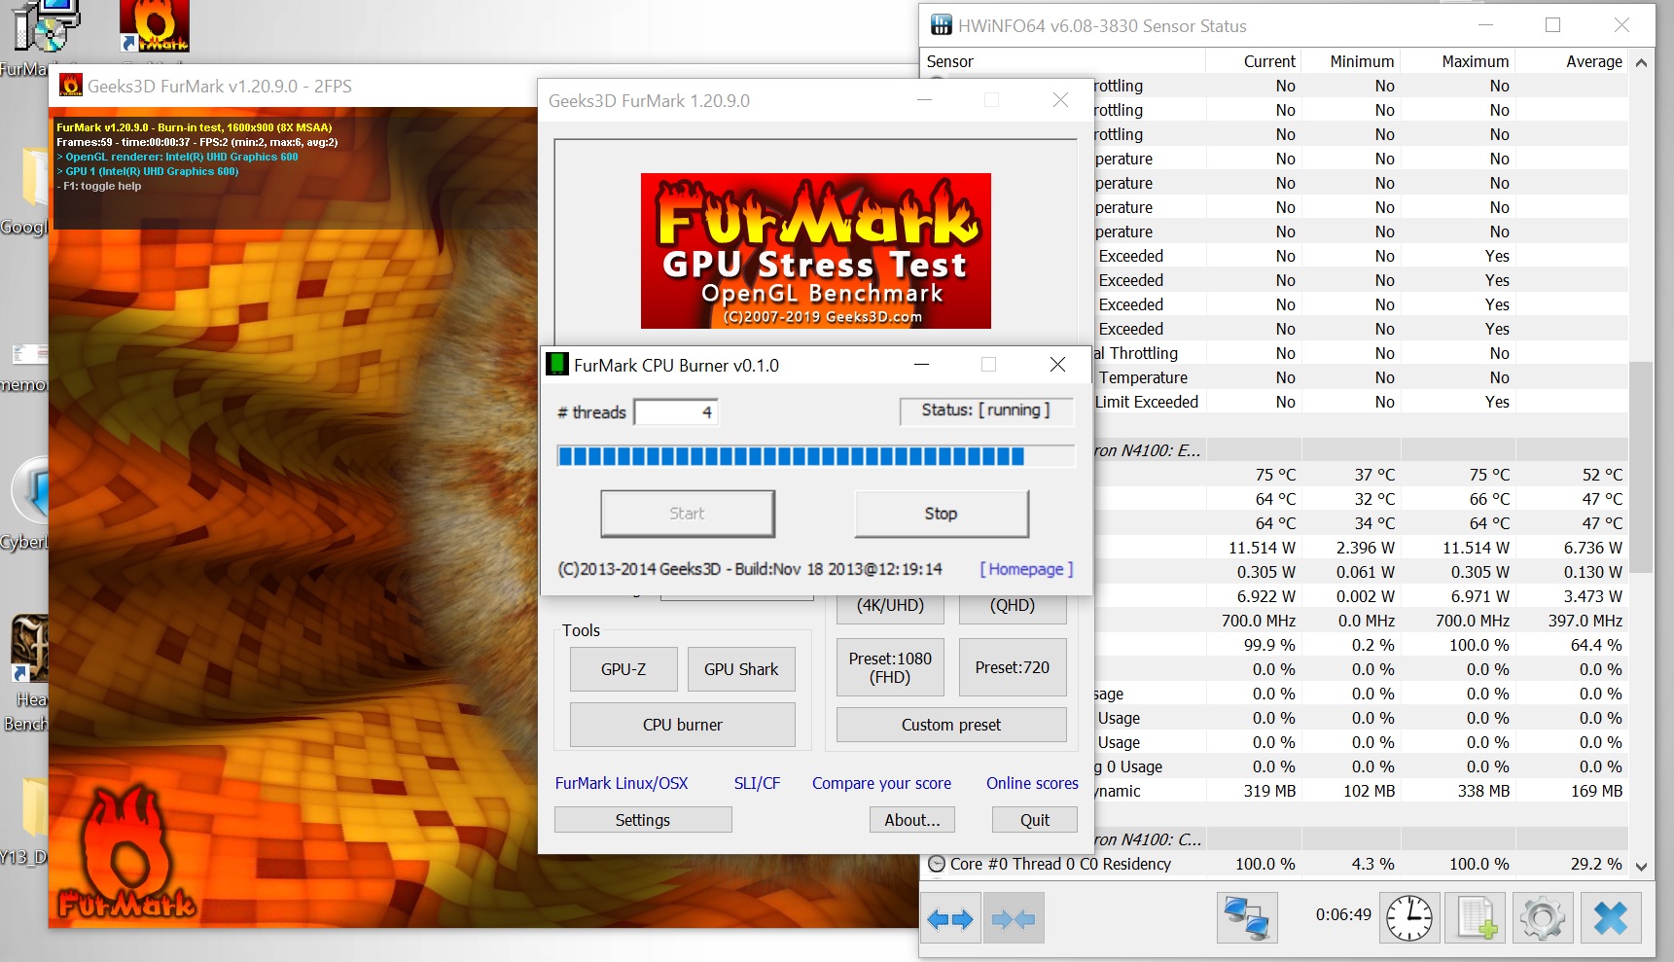Launch GPU Shark from FurMark Tools
This screenshot has width=1674, height=962.
(x=741, y=669)
